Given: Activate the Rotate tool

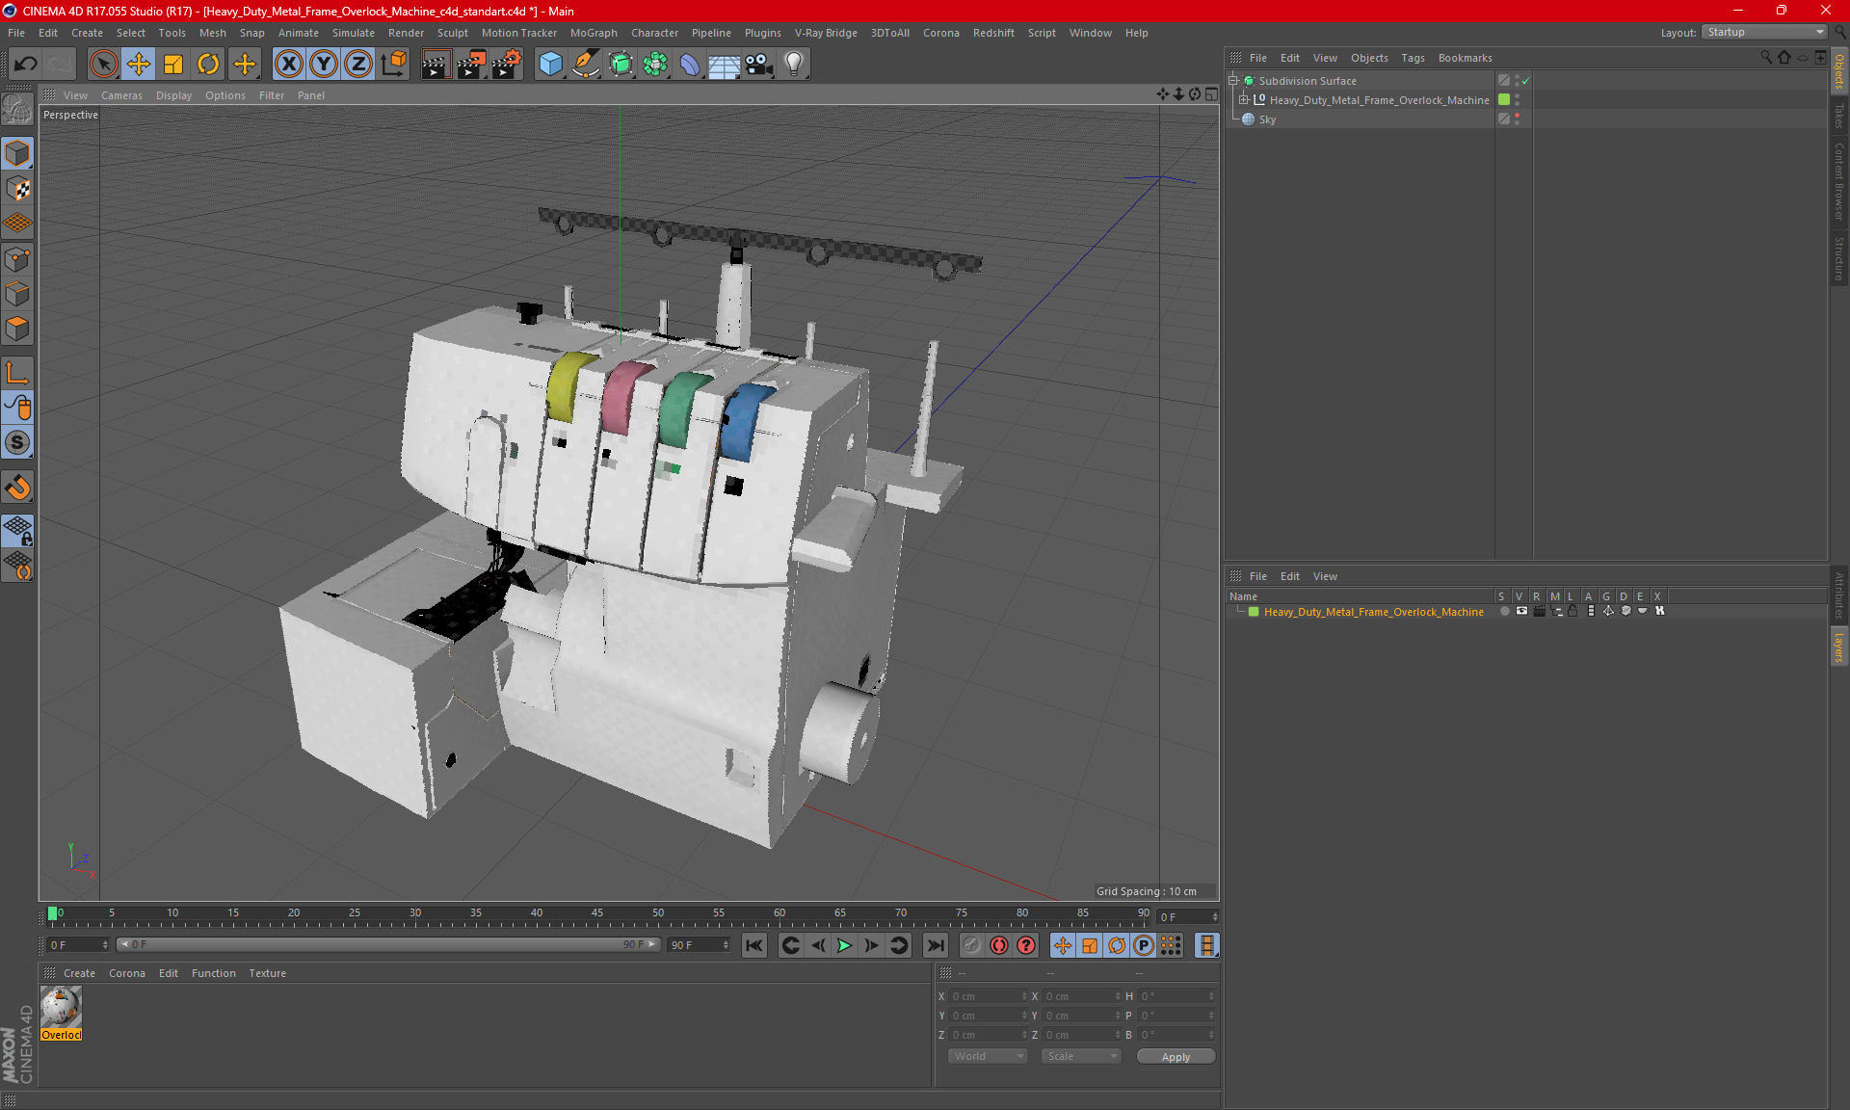Looking at the screenshot, I should [208, 65].
